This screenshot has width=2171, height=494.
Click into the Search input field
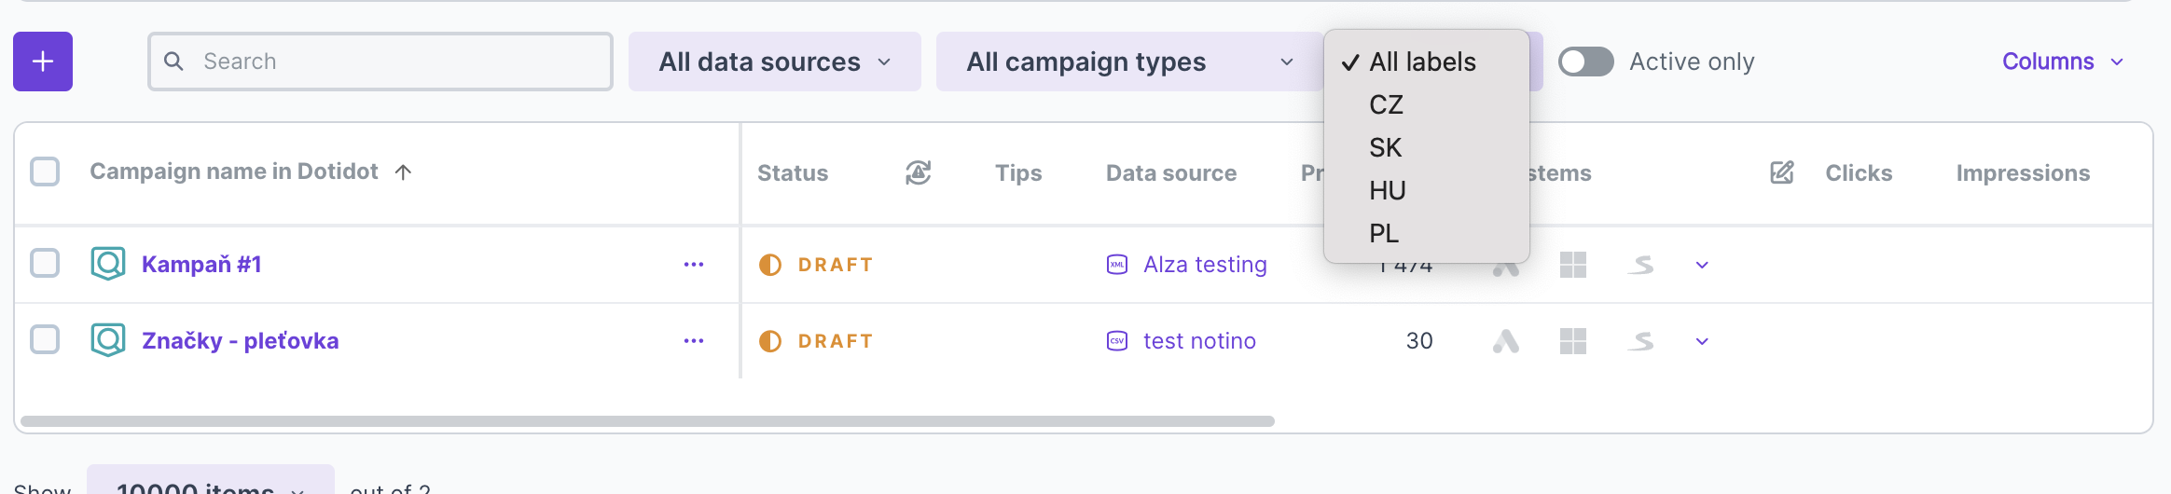[x=392, y=62]
